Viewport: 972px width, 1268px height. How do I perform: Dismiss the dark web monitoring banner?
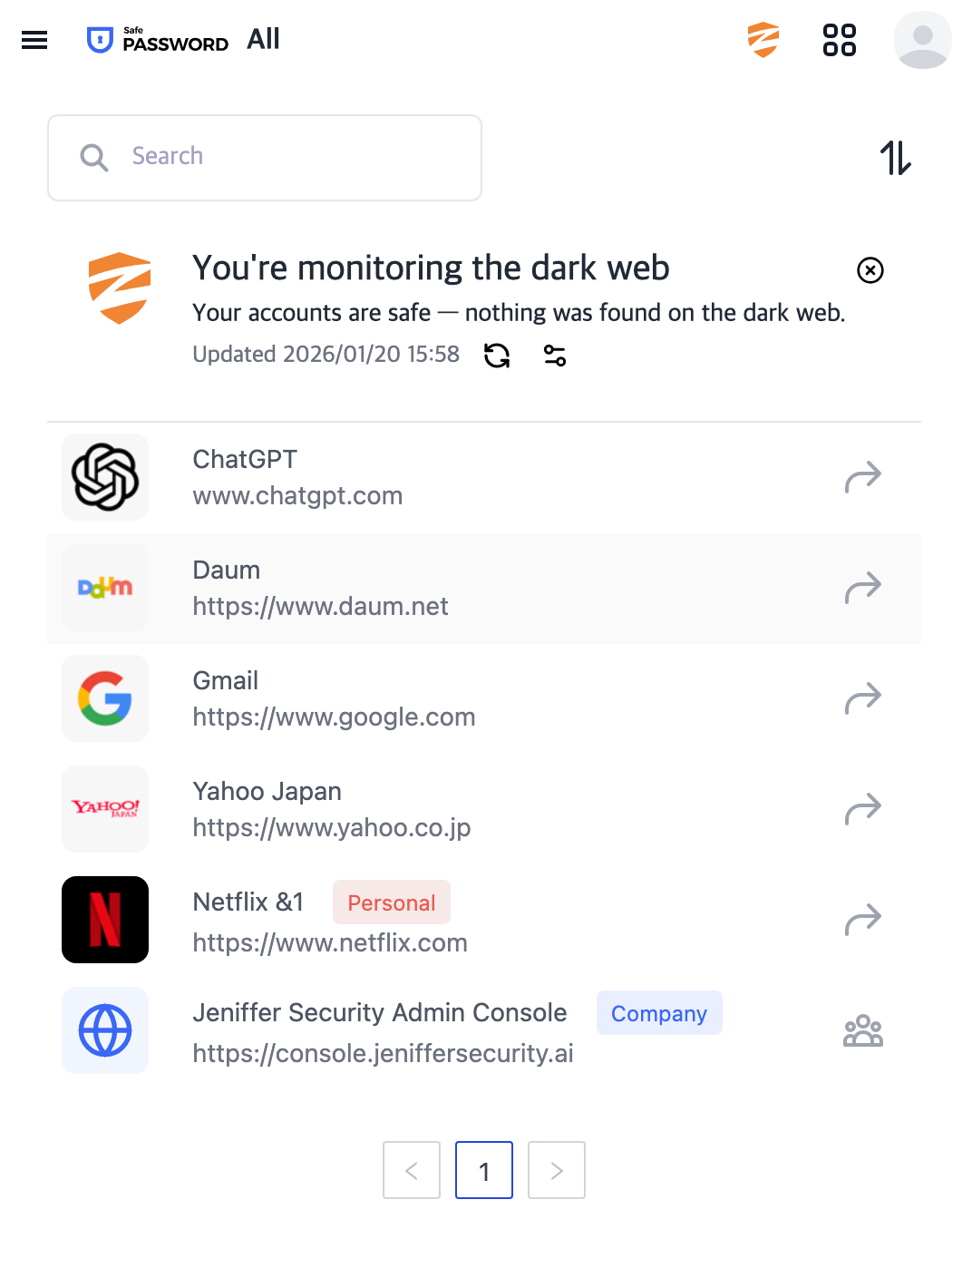click(x=870, y=270)
